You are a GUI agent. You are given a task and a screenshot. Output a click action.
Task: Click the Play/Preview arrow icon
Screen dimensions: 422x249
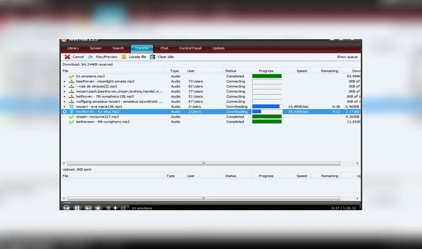[x=91, y=57]
